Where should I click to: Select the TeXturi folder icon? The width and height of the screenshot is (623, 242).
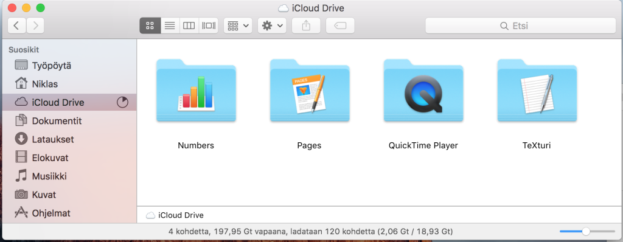[x=537, y=90]
